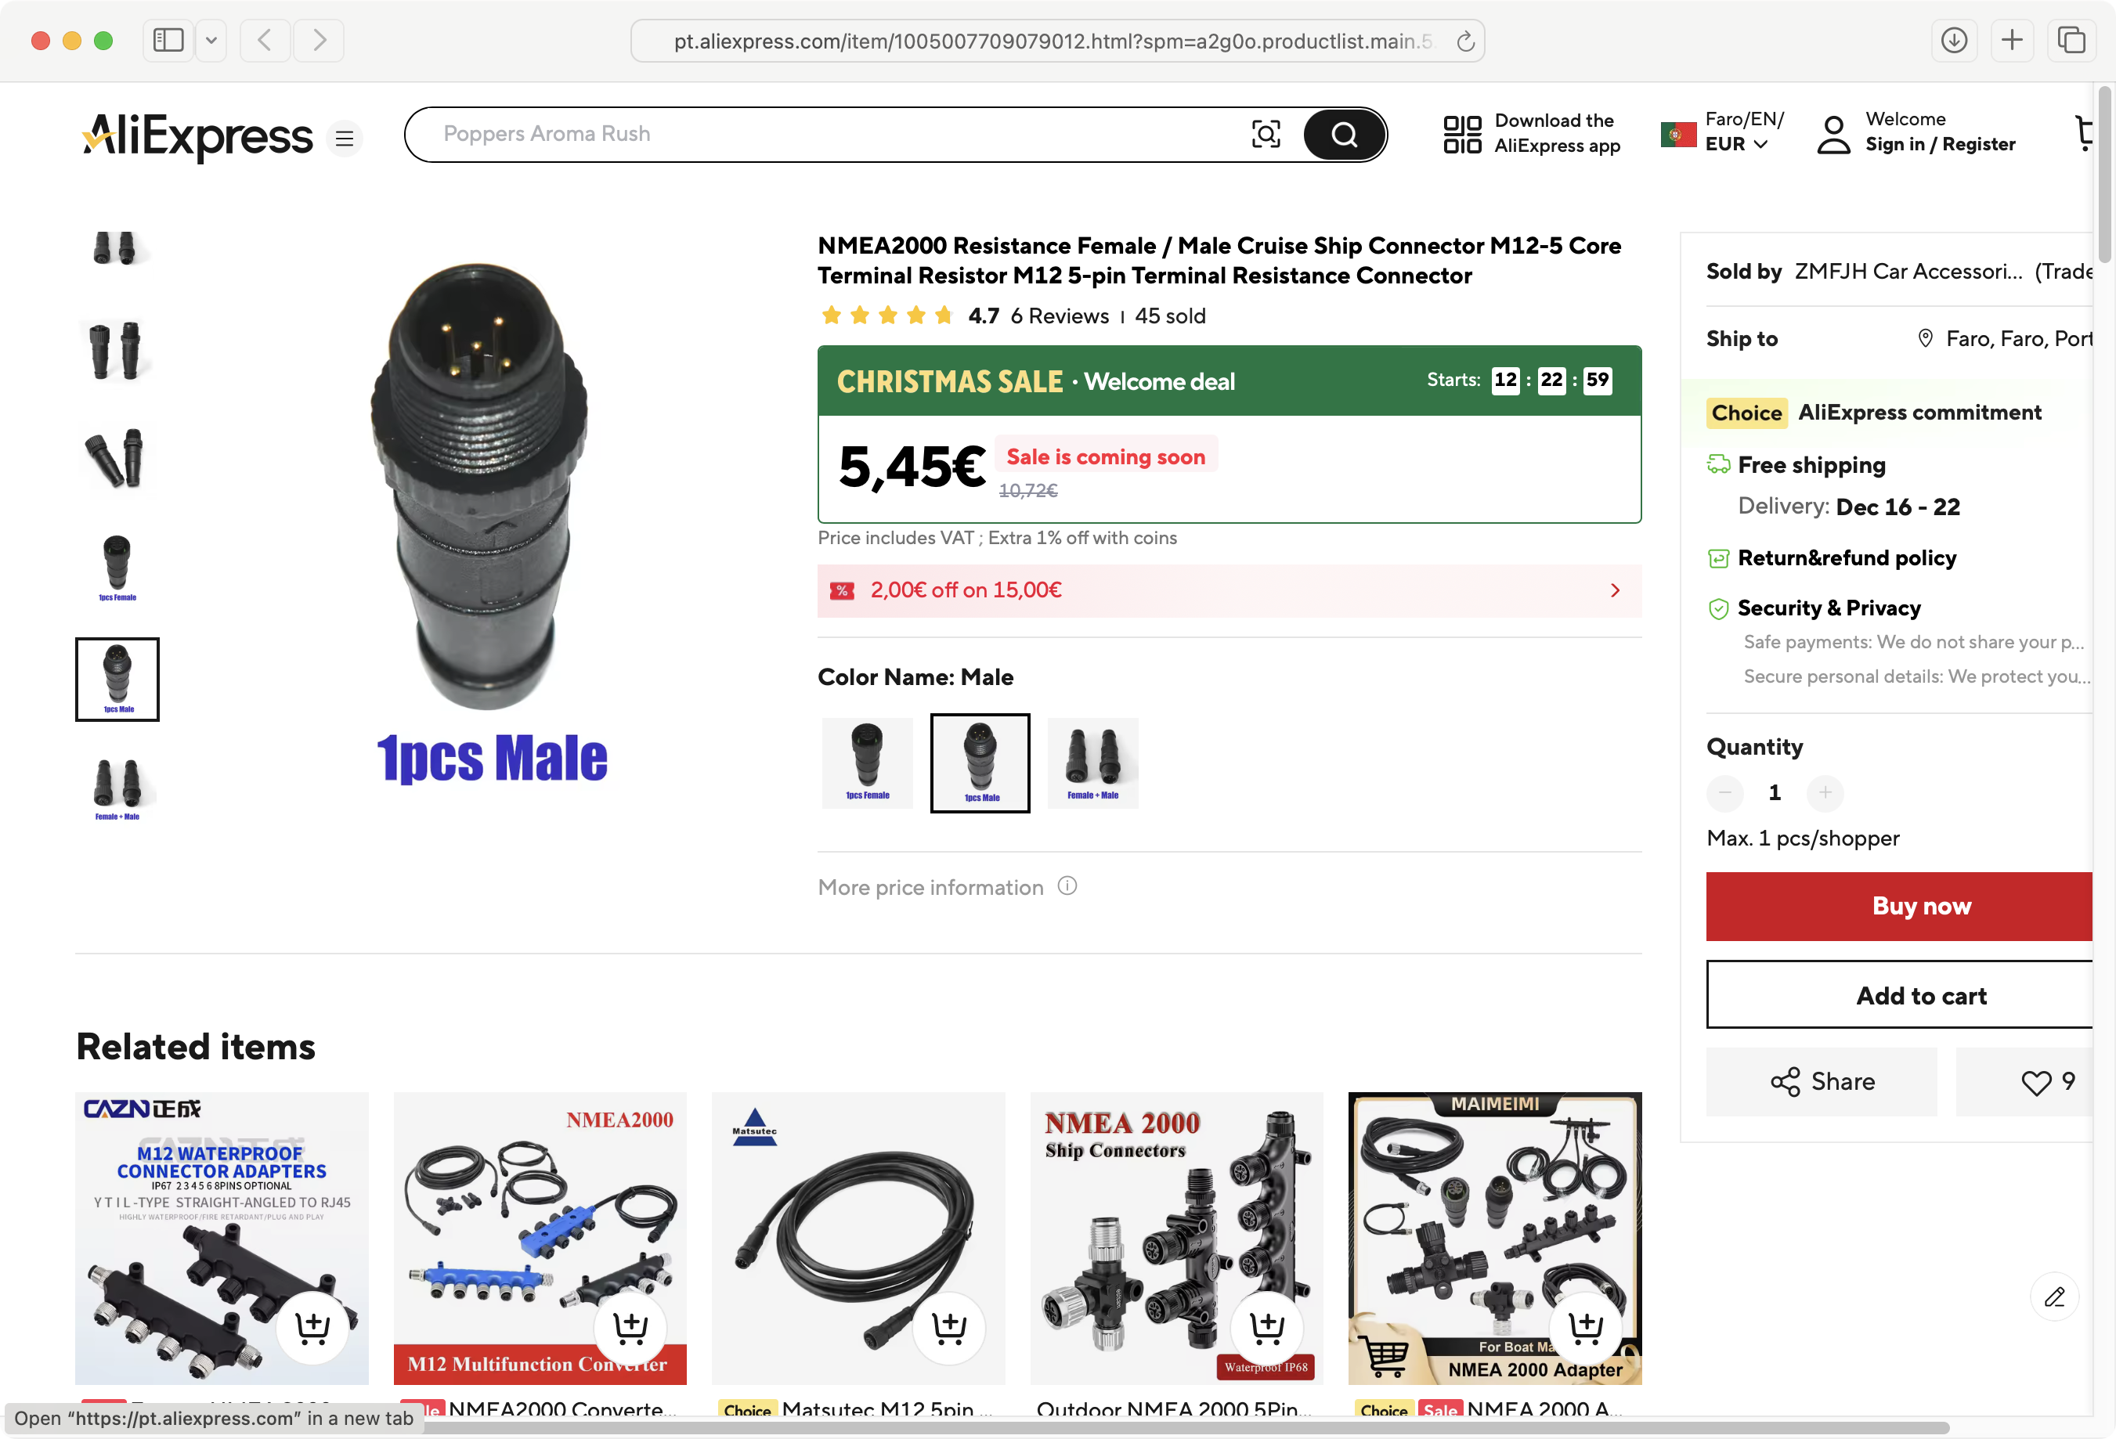This screenshot has width=2116, height=1439.
Task: Select the Female + Male gallery thumbnail
Action: coord(117,790)
